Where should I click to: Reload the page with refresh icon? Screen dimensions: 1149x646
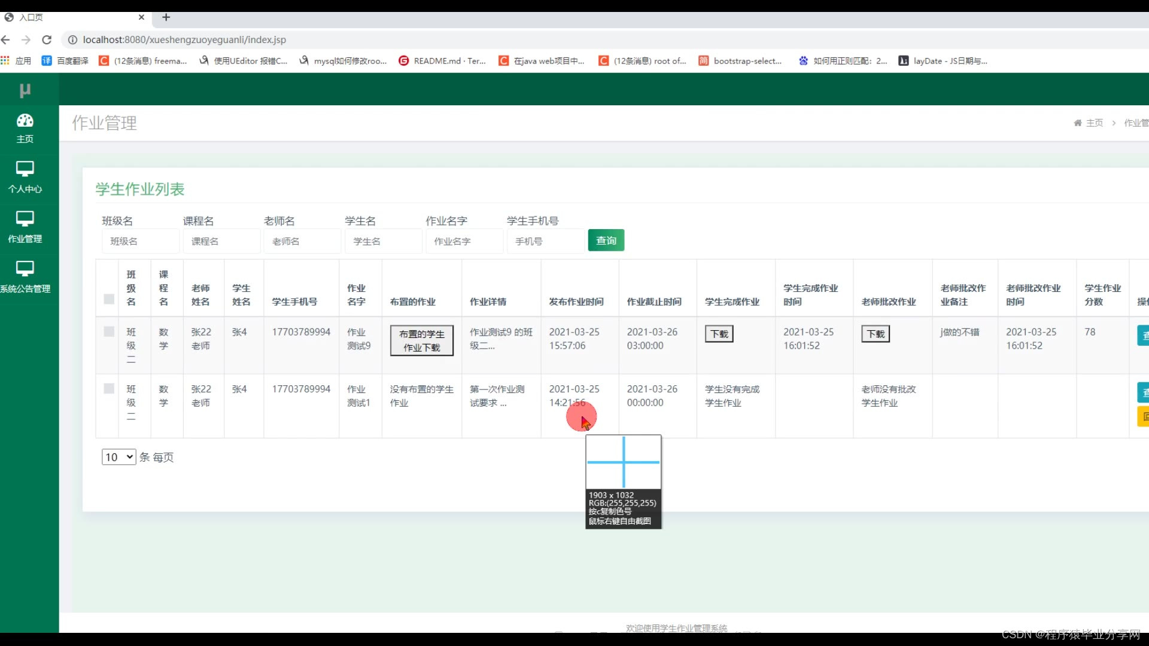[x=47, y=39]
